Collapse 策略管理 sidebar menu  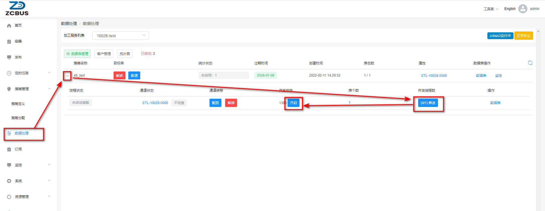pyautogui.click(x=28, y=89)
